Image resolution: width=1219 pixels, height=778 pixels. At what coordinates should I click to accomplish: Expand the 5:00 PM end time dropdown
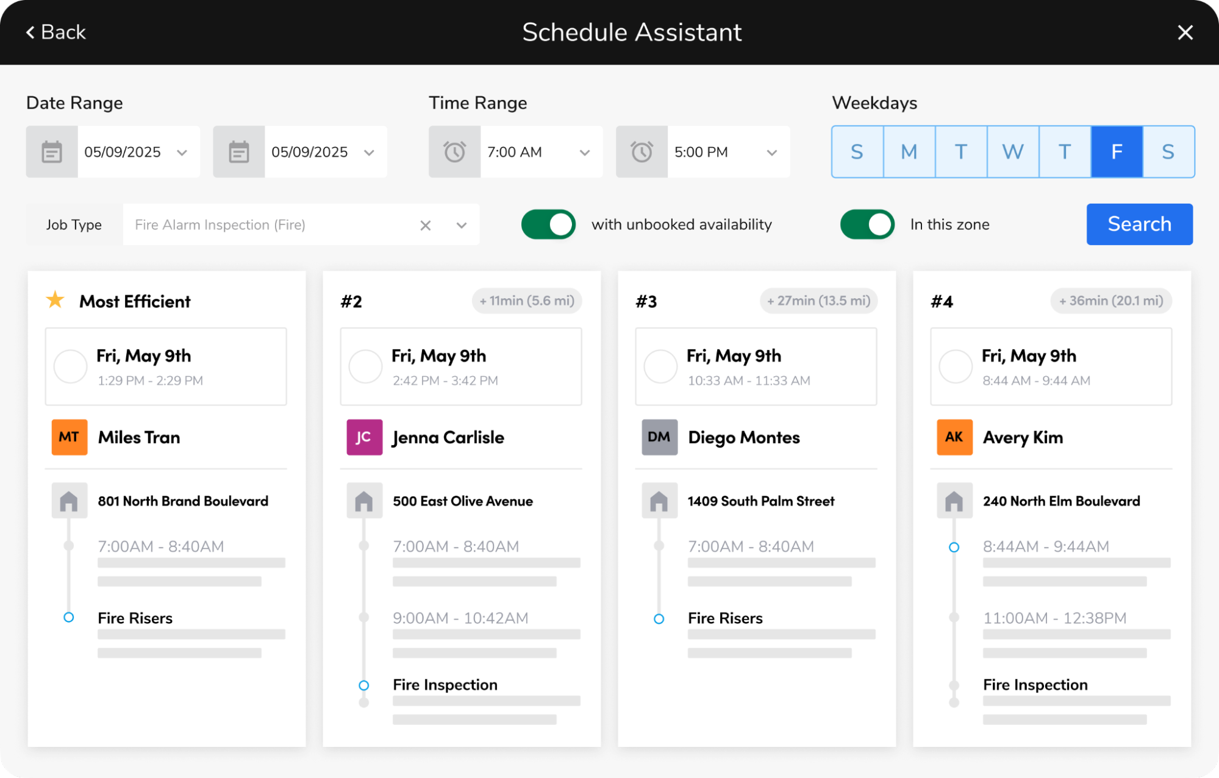pyautogui.click(x=771, y=152)
